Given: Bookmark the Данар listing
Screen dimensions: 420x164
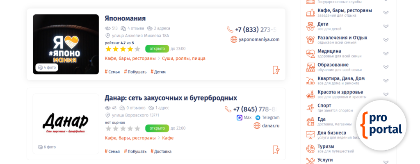Looking at the screenshot, I should coord(276,150).
